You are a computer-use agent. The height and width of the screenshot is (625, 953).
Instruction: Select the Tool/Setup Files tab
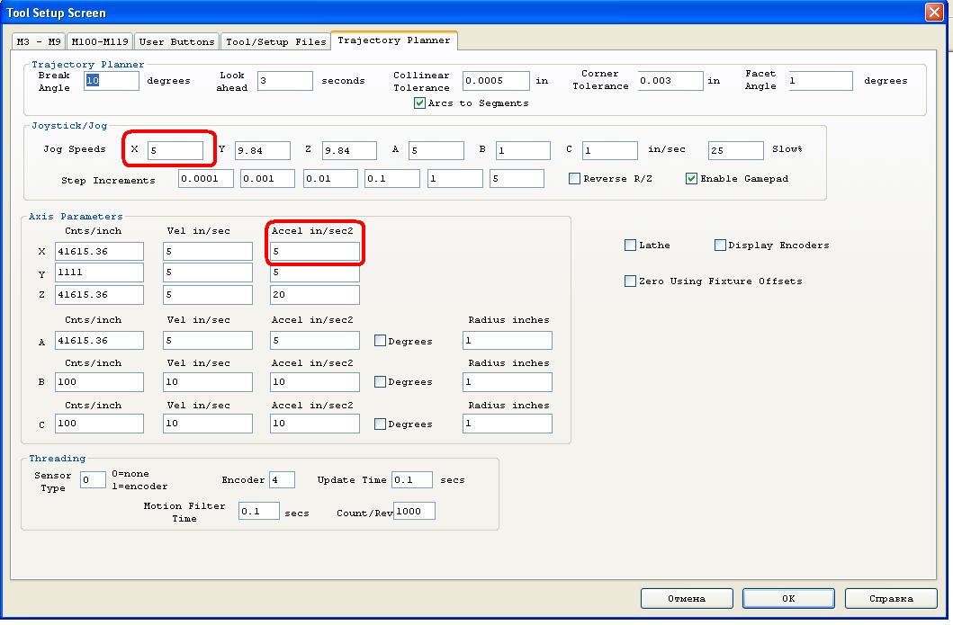pos(276,41)
